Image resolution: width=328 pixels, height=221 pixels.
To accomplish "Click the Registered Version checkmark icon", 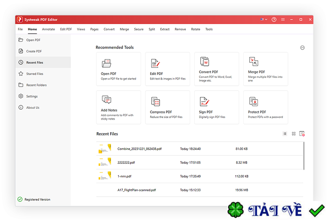I will click(x=20, y=199).
